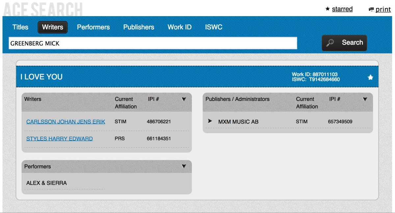Click the star icon beside starred link
Viewport: 395px width, 213px height.
coord(328,9)
